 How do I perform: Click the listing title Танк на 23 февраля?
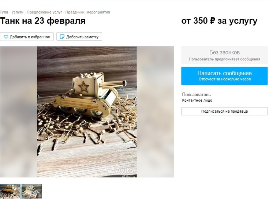point(43,21)
